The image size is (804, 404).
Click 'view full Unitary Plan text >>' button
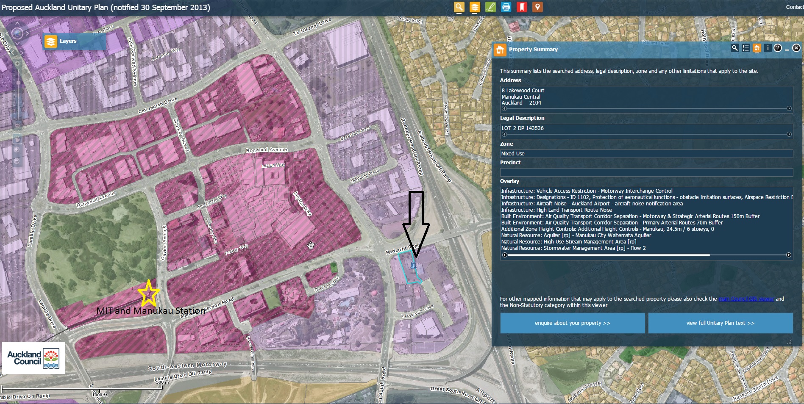(720, 323)
